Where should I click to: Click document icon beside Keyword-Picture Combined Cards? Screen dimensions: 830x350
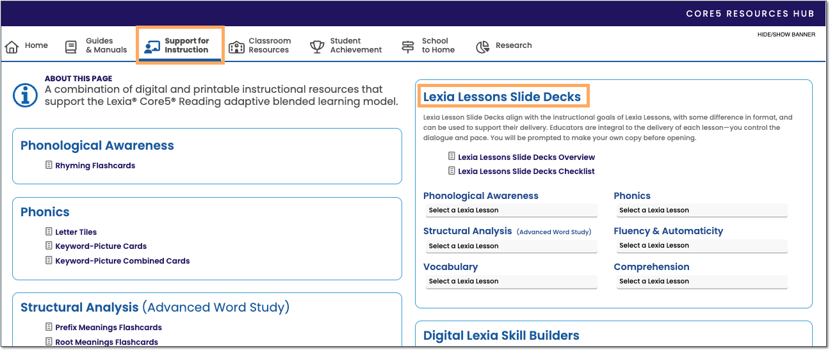(x=49, y=260)
